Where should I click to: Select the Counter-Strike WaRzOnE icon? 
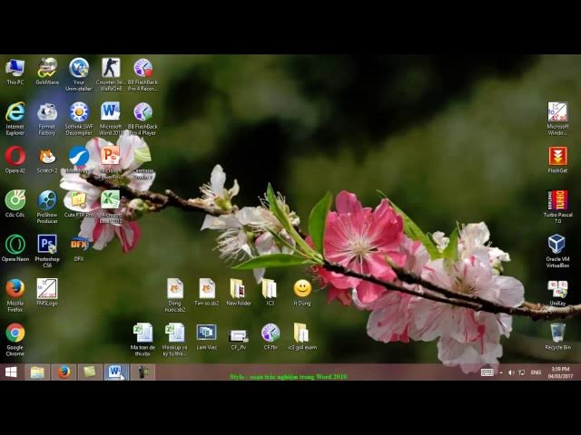(x=111, y=74)
